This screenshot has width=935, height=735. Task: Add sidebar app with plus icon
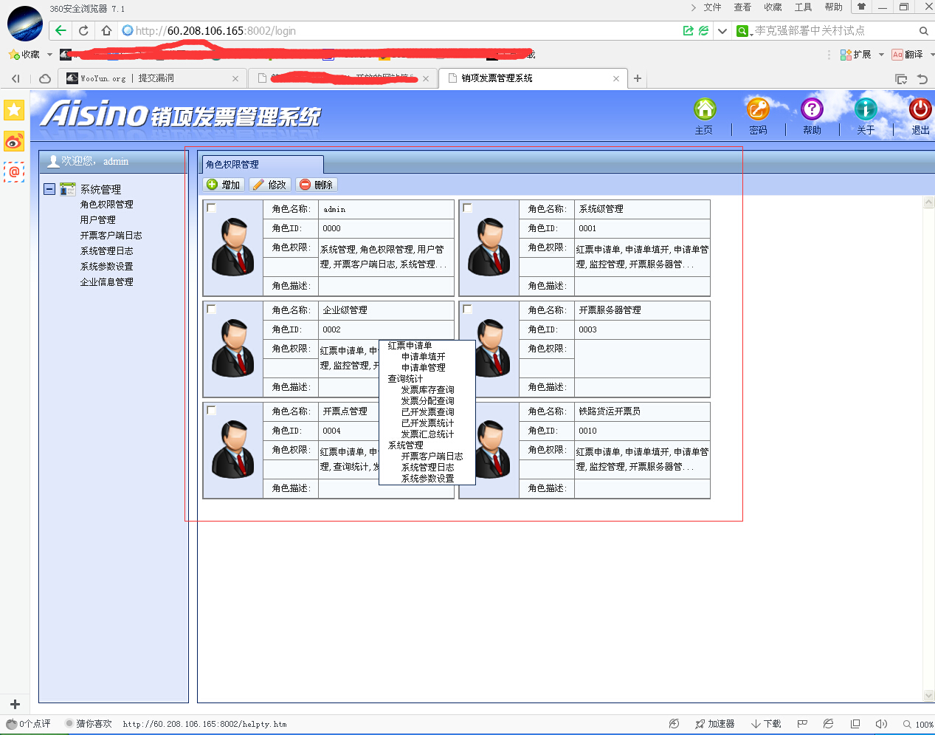click(15, 704)
